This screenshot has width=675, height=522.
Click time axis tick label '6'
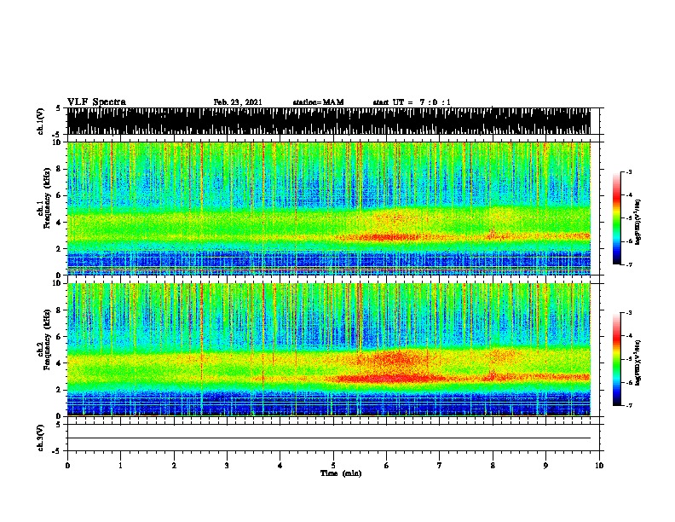point(387,466)
